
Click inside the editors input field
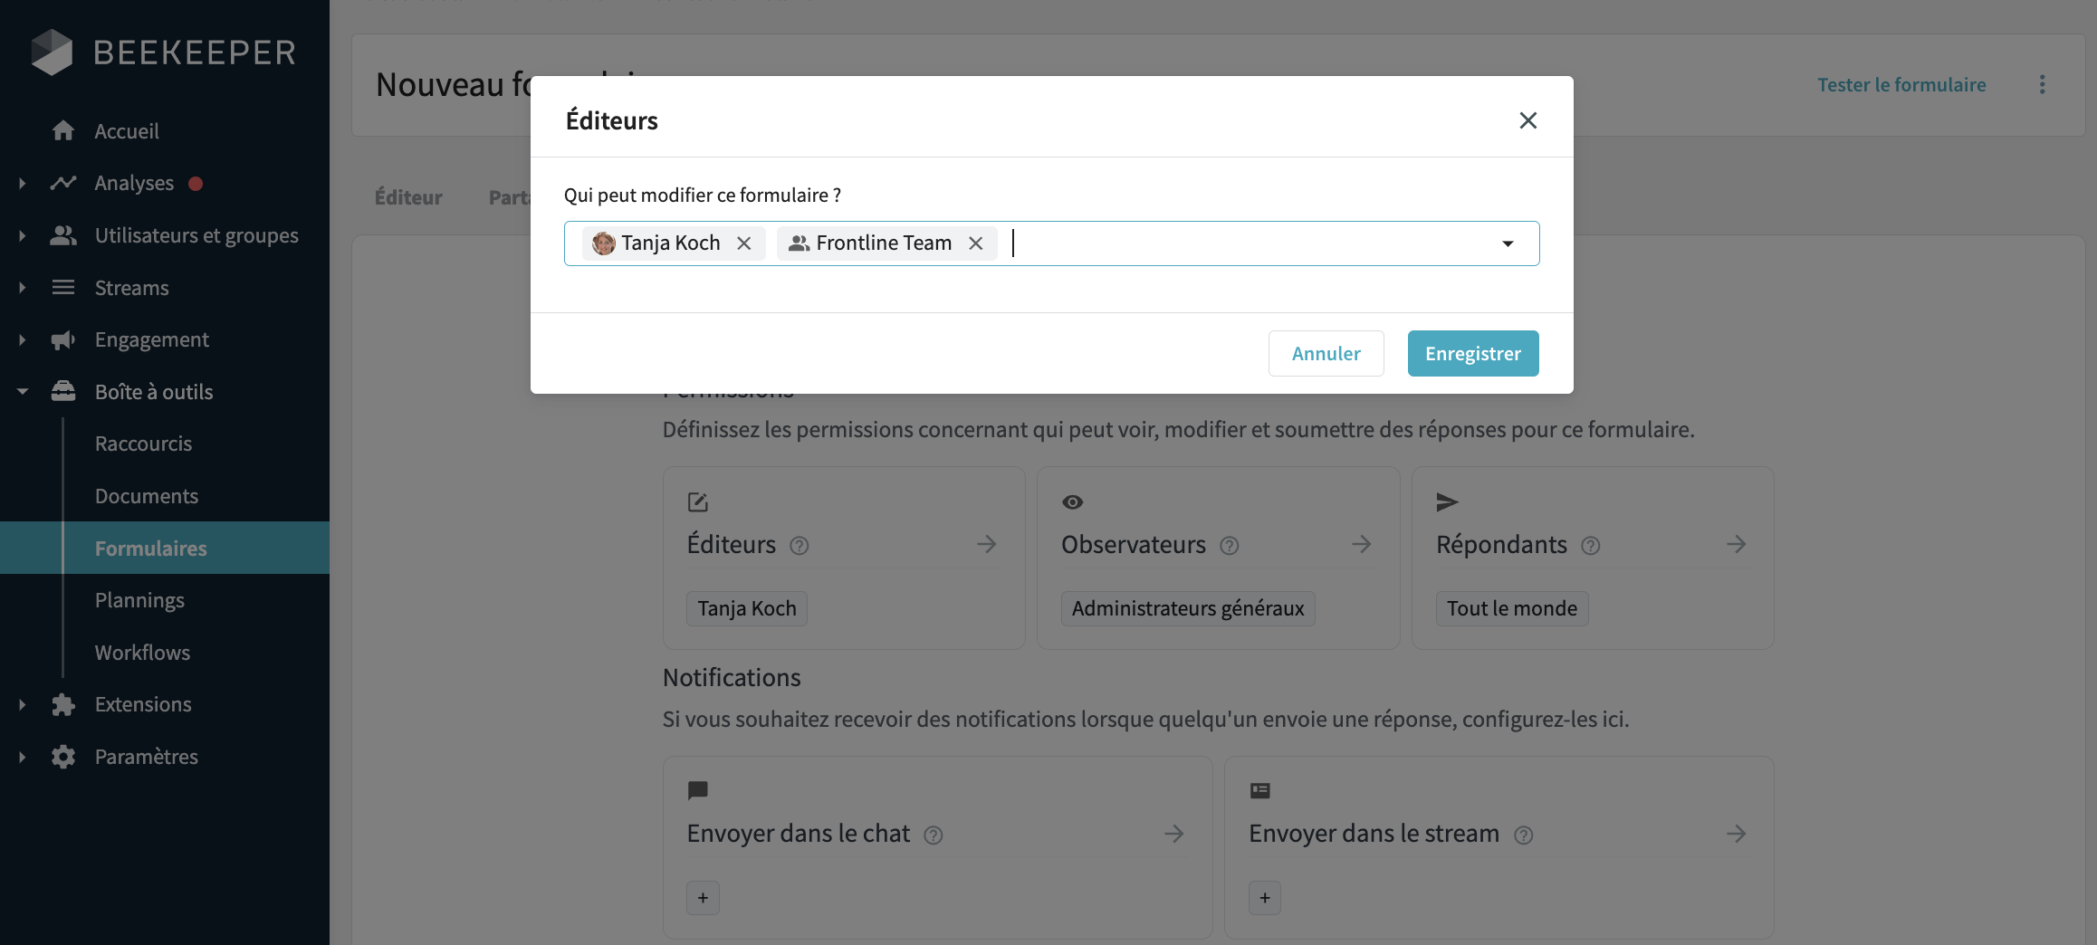point(1250,243)
